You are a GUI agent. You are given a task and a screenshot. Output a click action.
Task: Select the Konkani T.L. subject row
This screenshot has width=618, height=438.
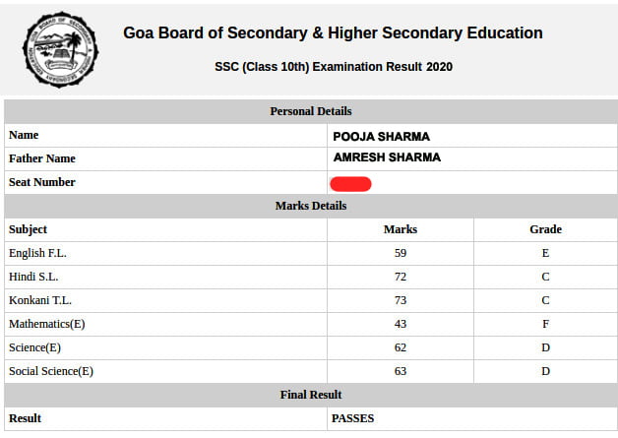[x=40, y=300]
